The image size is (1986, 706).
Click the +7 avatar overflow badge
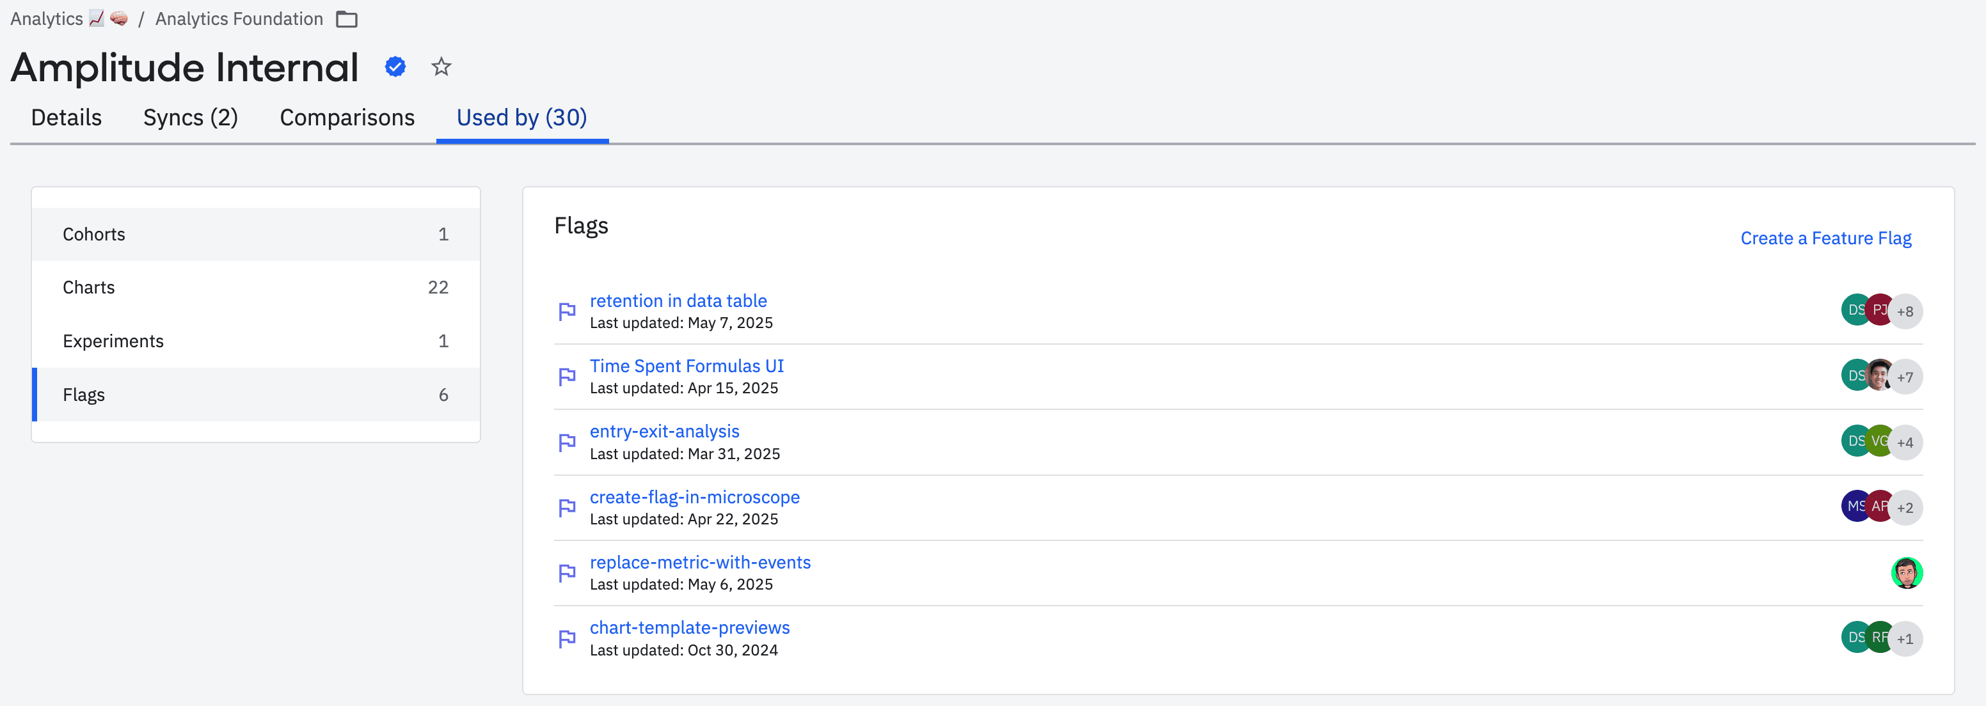1906,377
